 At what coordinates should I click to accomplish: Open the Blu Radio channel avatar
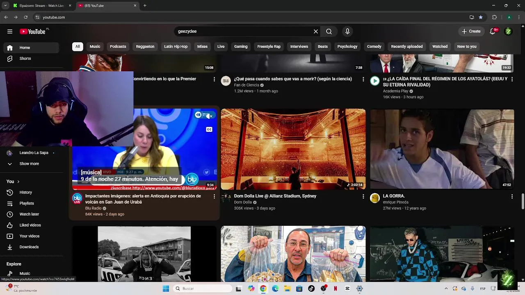pyautogui.click(x=77, y=199)
